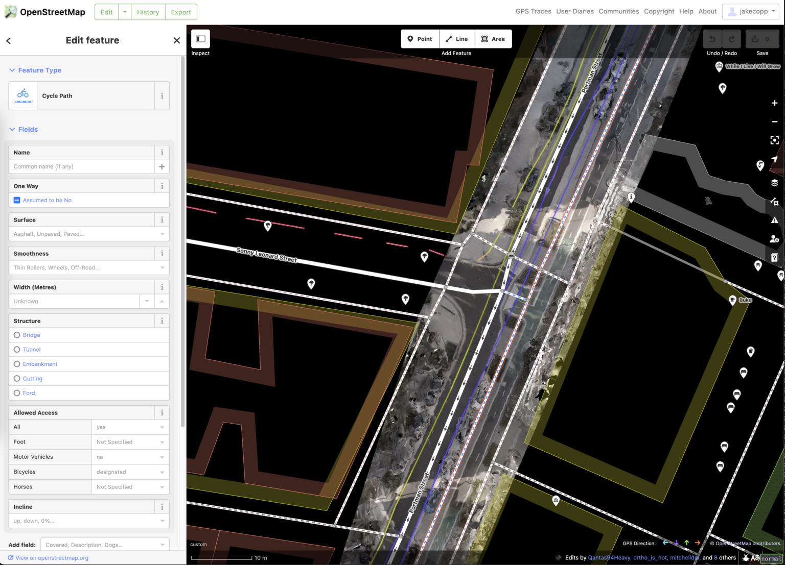
Task: Click the Locate Me arrow icon
Action: (774, 158)
